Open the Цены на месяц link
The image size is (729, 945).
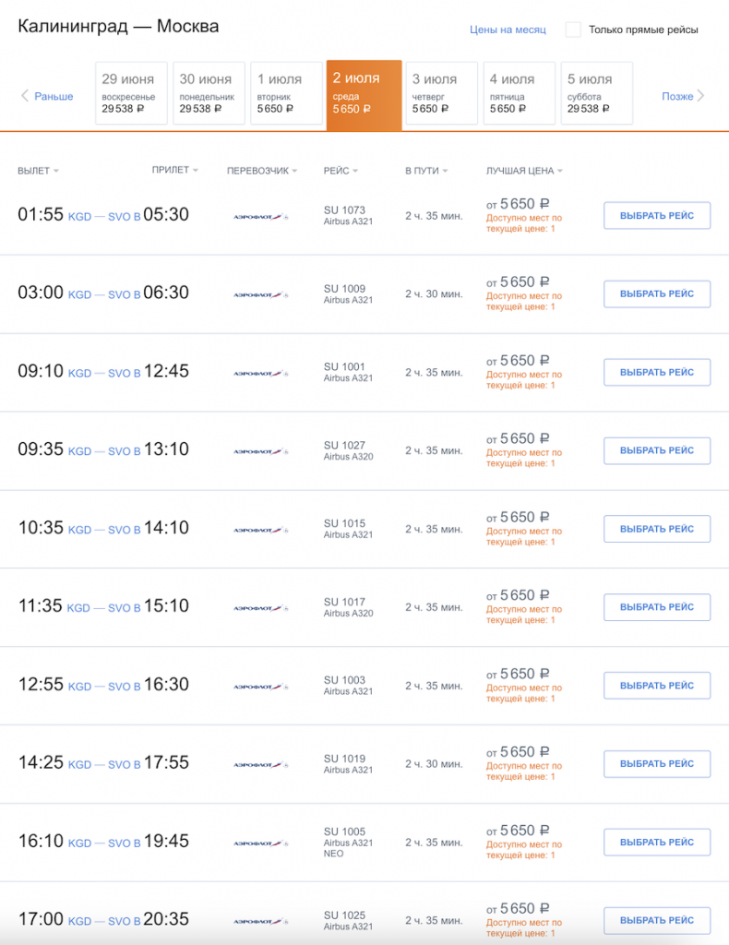[x=508, y=30]
